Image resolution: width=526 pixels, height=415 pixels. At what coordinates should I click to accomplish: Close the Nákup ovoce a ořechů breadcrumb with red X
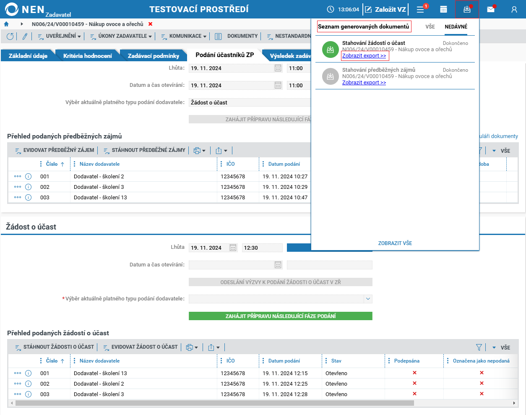click(151, 24)
